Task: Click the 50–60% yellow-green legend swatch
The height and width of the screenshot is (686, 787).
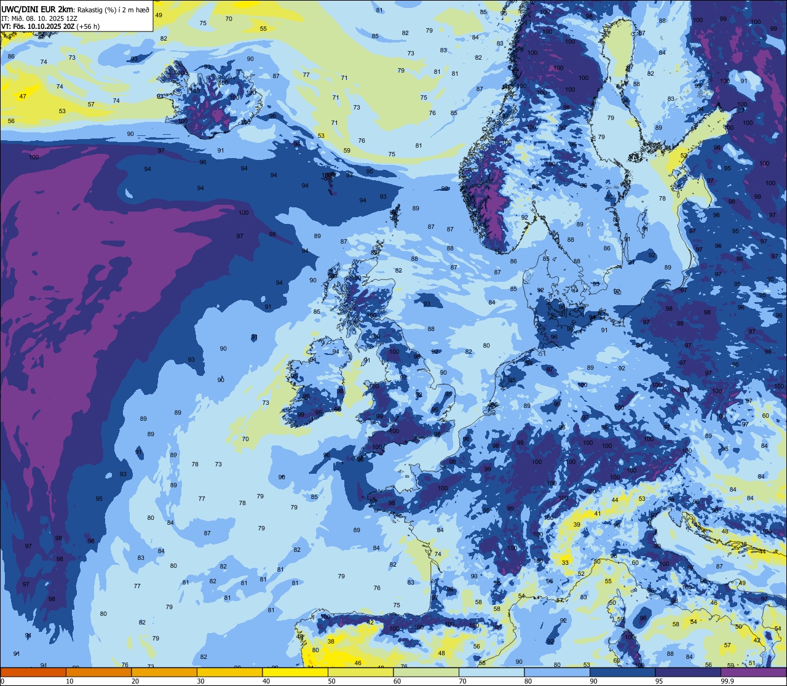Action: point(360,672)
